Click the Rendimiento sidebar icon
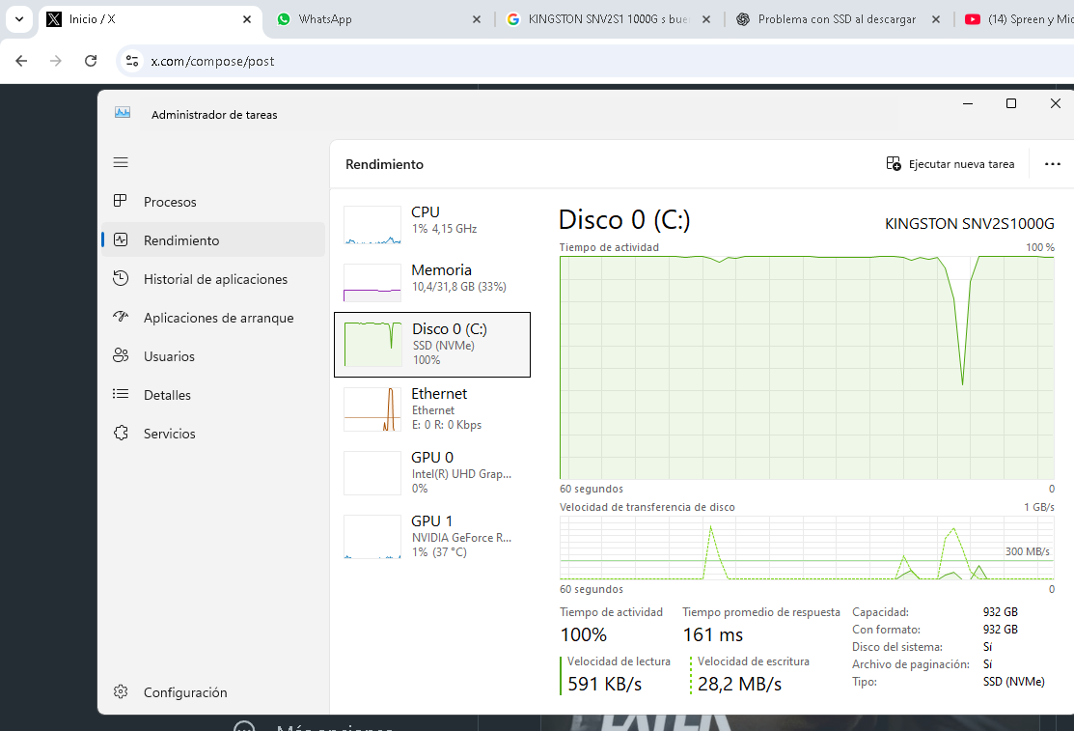 121,240
